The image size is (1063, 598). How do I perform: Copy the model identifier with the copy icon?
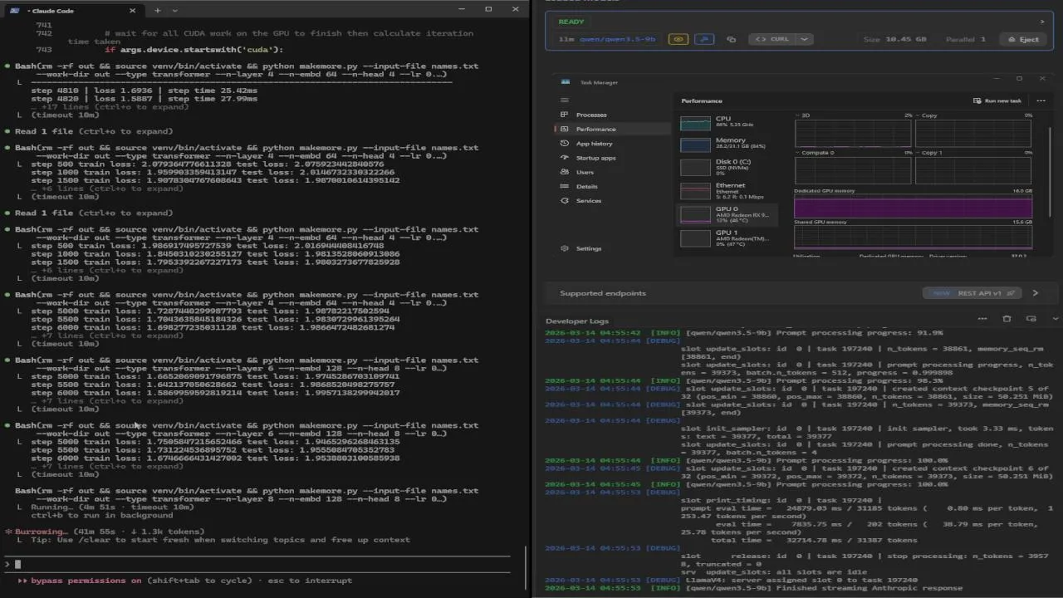[731, 39]
